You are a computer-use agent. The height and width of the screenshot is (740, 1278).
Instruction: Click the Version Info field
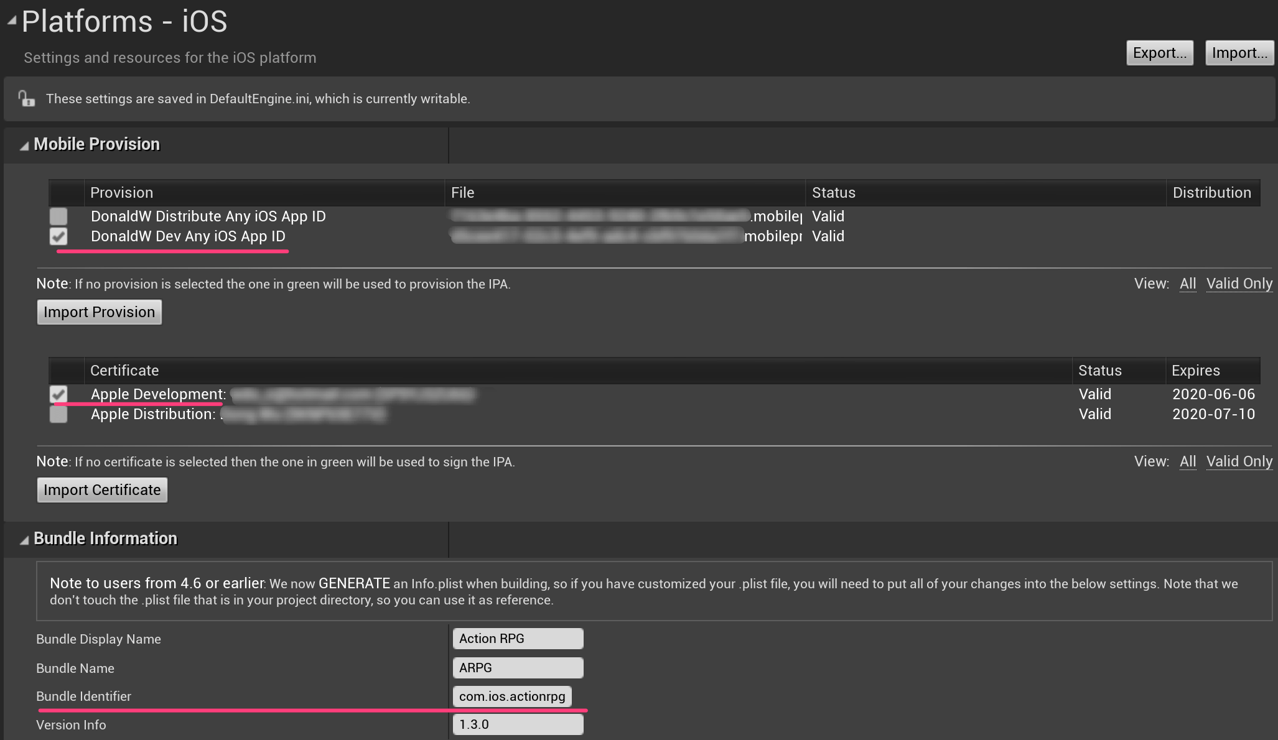pos(518,724)
